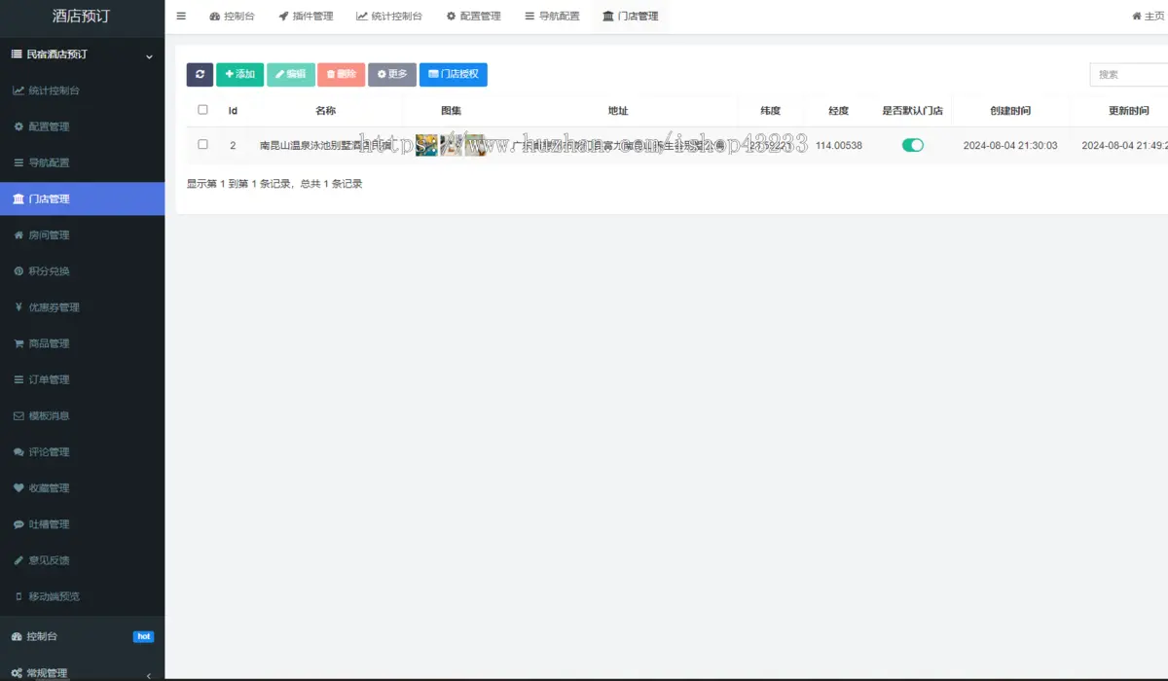This screenshot has width=1168, height=681.
Task: Switch to the 统计控制台 tab
Action: point(389,17)
